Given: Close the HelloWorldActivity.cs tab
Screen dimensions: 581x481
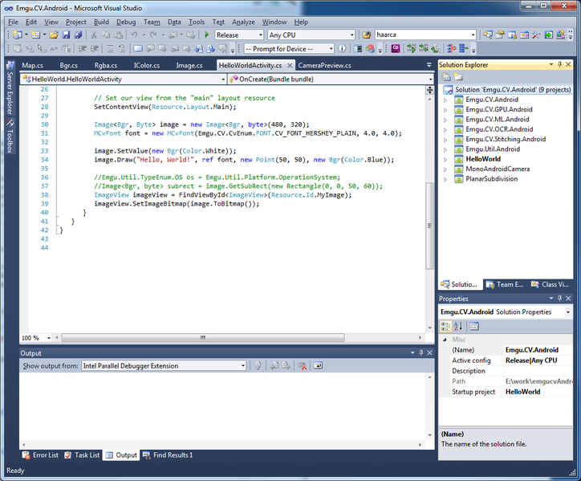Looking at the screenshot, I should coord(290,65).
